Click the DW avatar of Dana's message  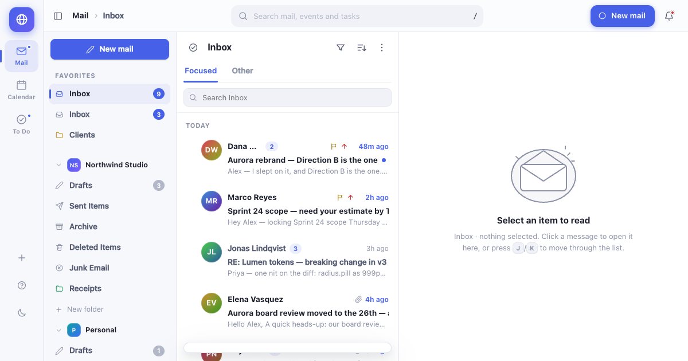pos(212,150)
